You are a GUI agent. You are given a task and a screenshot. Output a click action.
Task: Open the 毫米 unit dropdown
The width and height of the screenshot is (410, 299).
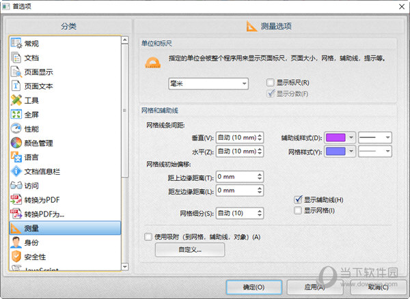click(x=208, y=83)
